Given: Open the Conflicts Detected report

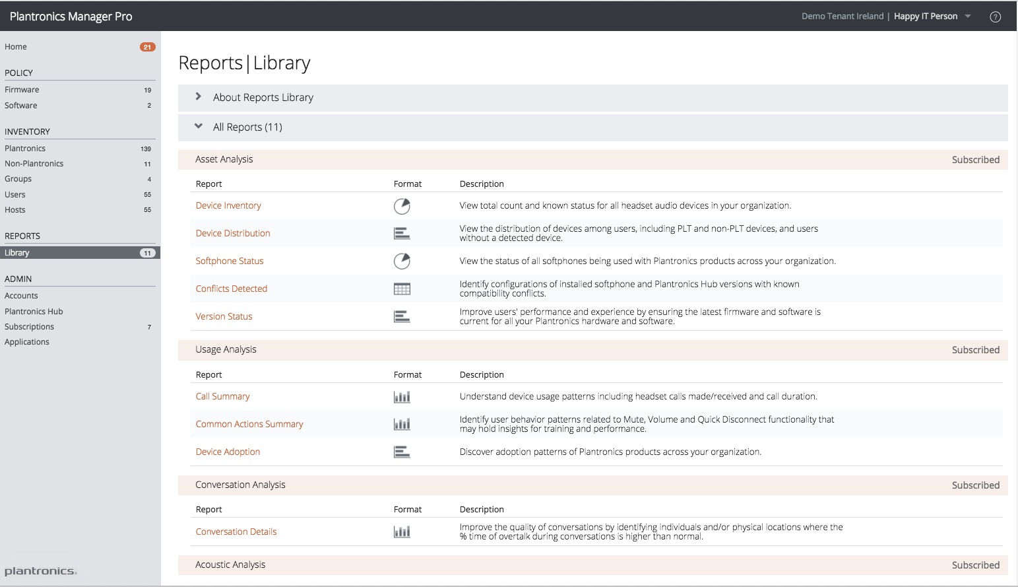Looking at the screenshot, I should tap(232, 289).
